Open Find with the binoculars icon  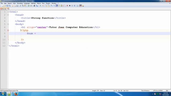[34, 6]
